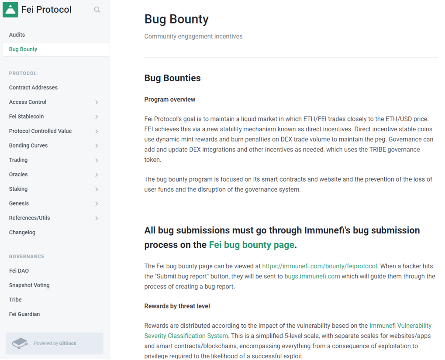Image resolution: width=445 pixels, height=360 pixels.
Task: Expand the Oracles section chevron
Action: (x=97, y=175)
